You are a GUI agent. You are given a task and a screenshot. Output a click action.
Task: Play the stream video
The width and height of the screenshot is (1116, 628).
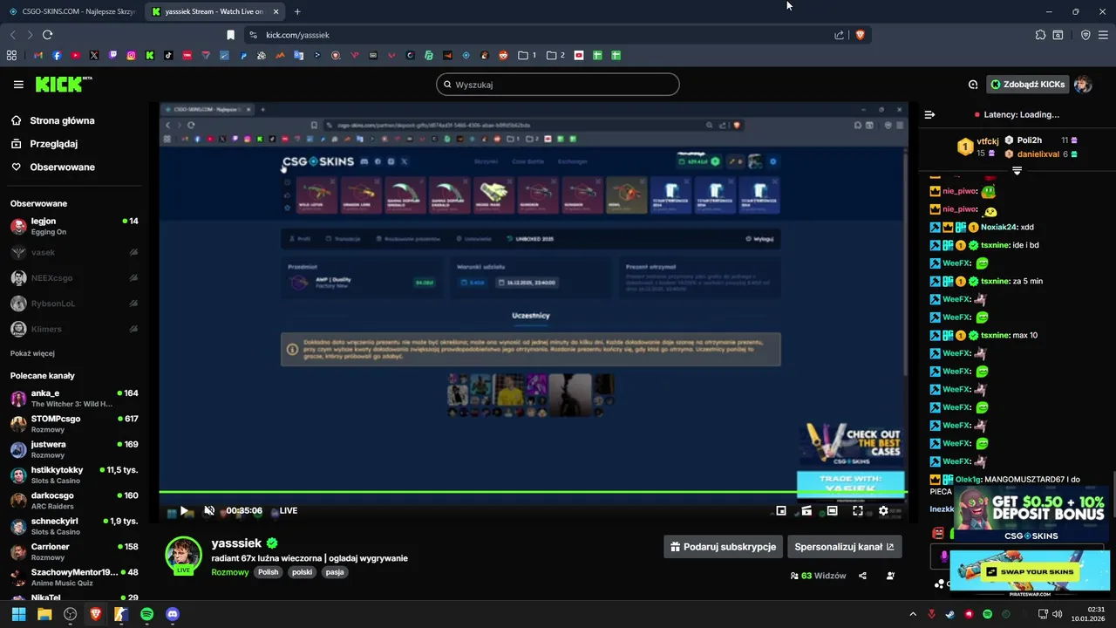coord(184,510)
